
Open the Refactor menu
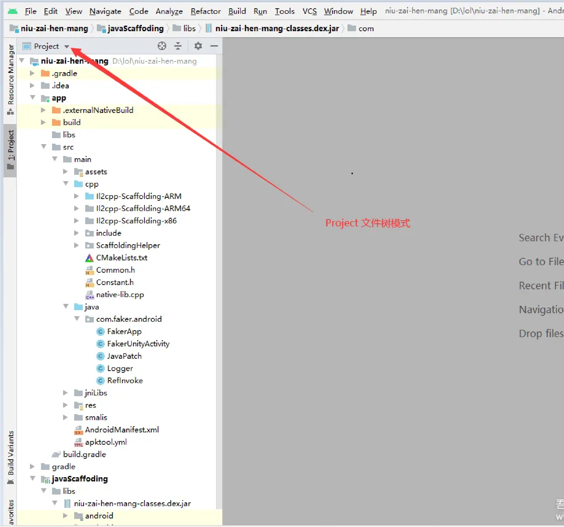point(205,11)
